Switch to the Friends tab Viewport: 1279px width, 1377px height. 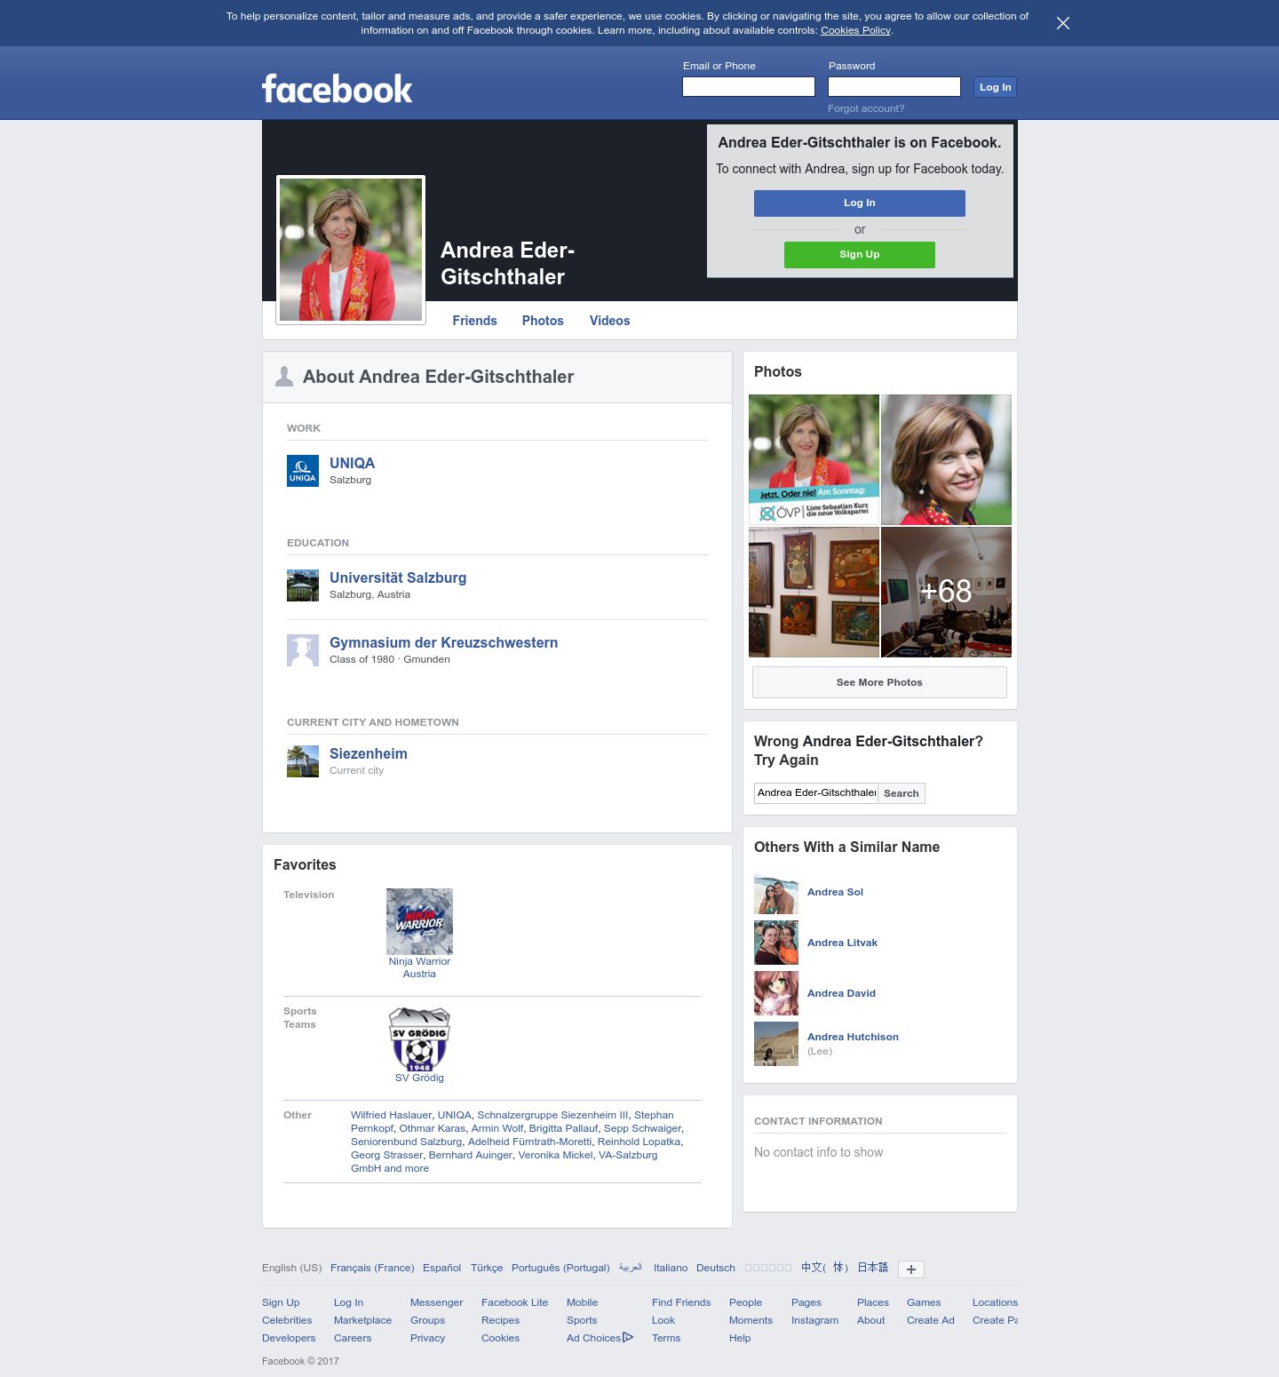click(x=474, y=321)
